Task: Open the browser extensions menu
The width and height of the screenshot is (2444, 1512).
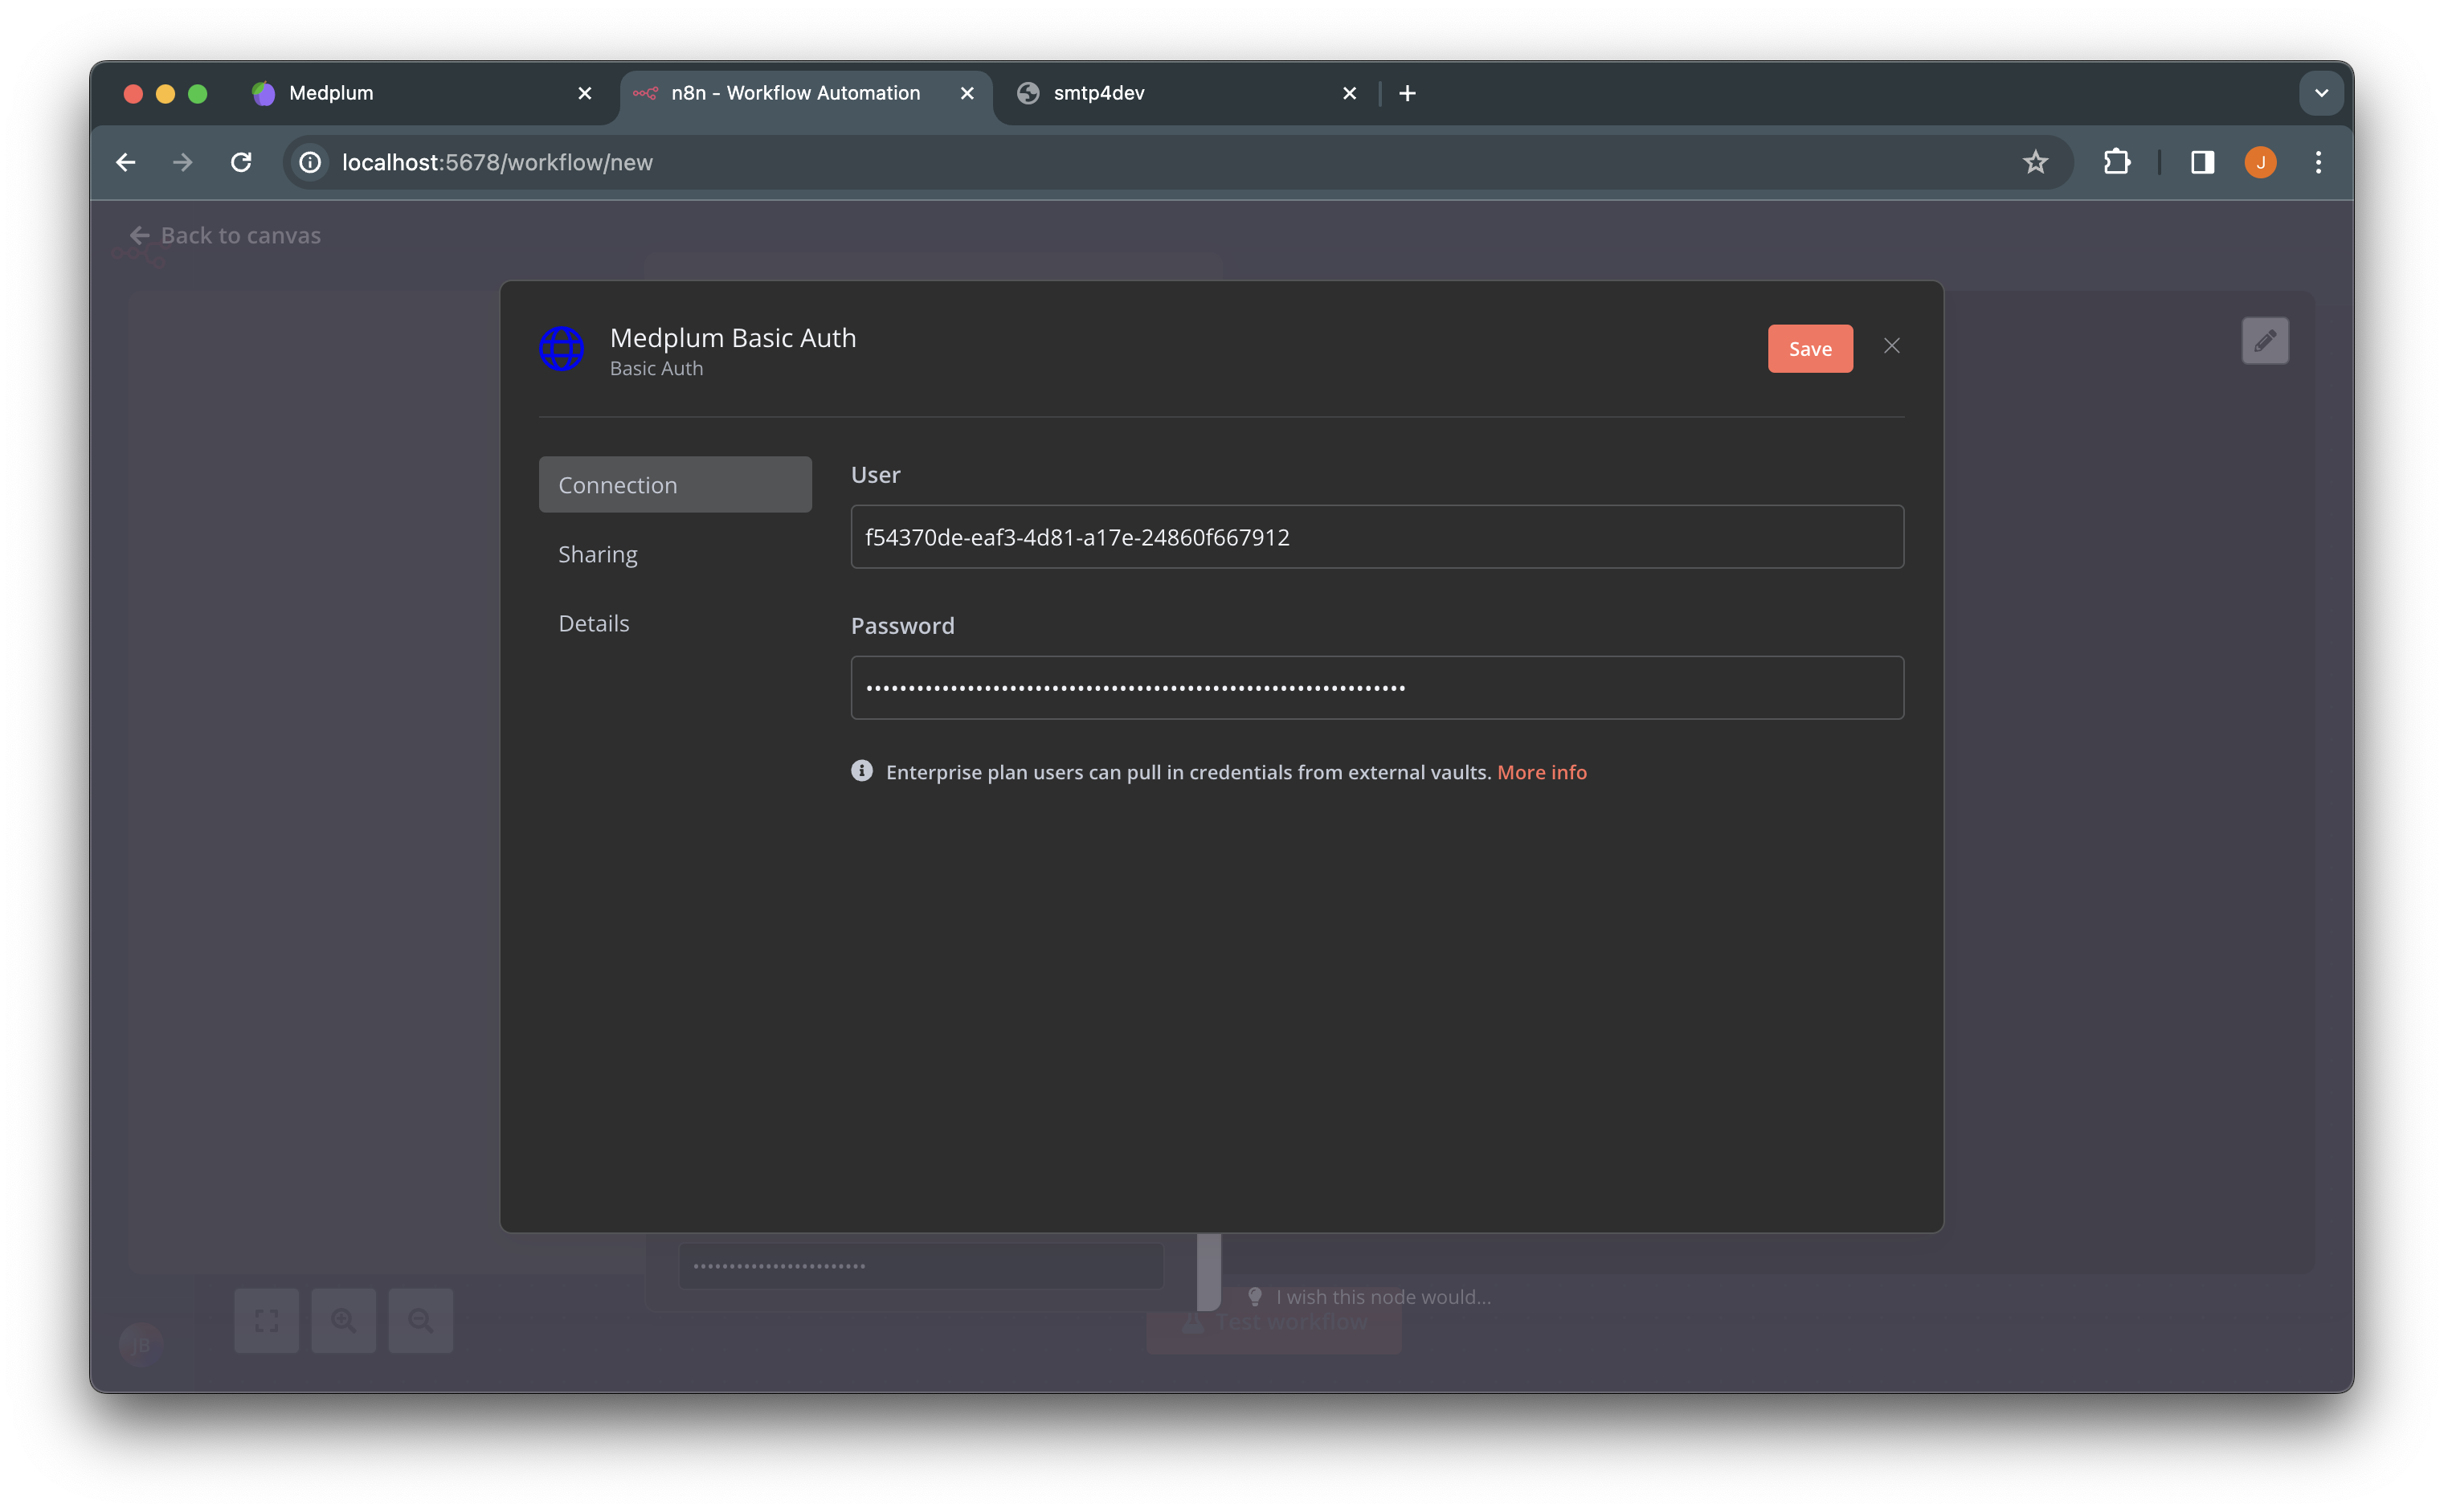Action: click(2117, 162)
